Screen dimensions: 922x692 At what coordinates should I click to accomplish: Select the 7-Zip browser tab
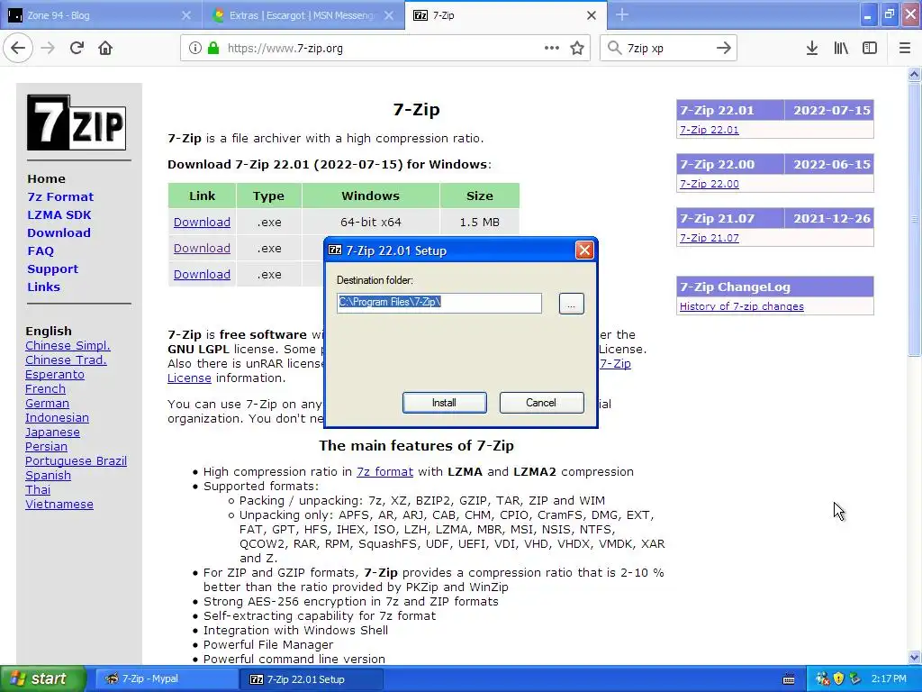click(x=506, y=15)
